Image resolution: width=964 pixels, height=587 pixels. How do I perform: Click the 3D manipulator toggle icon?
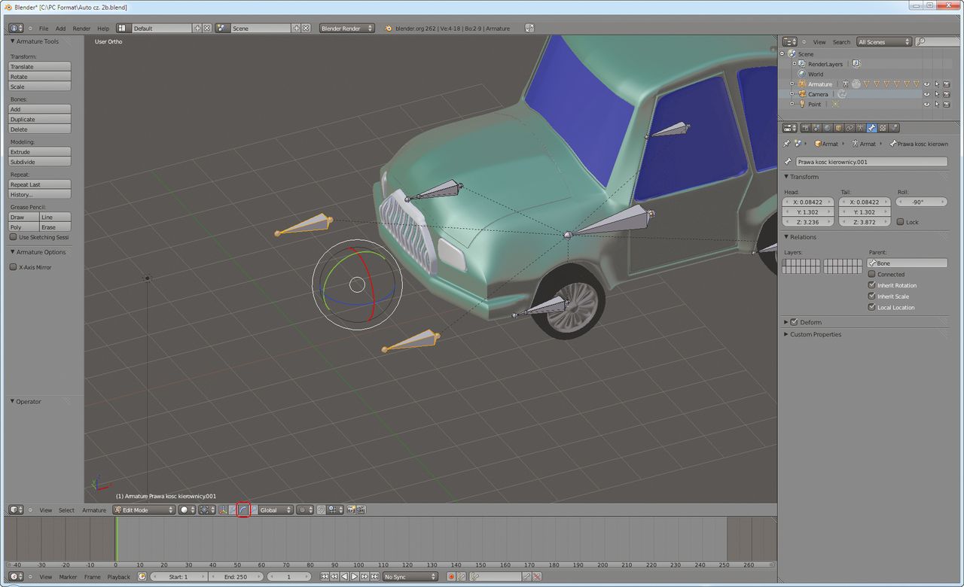[224, 509]
